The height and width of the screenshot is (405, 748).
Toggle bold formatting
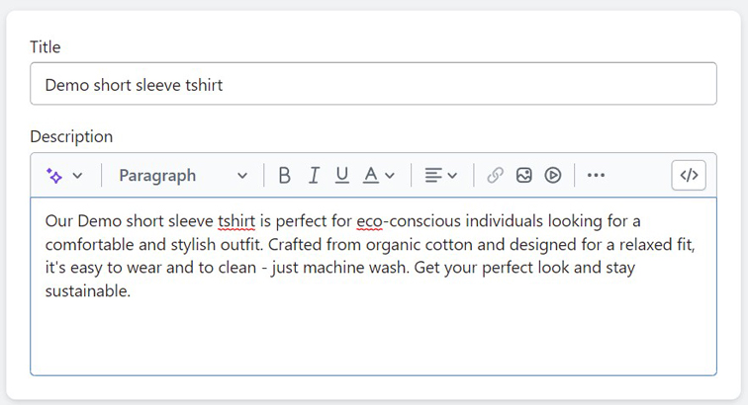point(285,176)
